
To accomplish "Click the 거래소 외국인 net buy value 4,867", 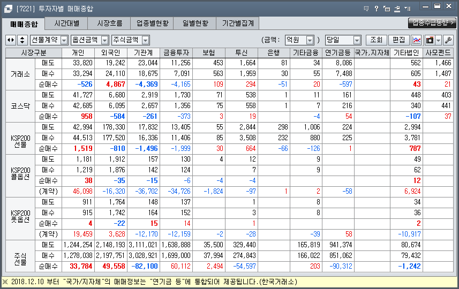I will click(116, 84).
